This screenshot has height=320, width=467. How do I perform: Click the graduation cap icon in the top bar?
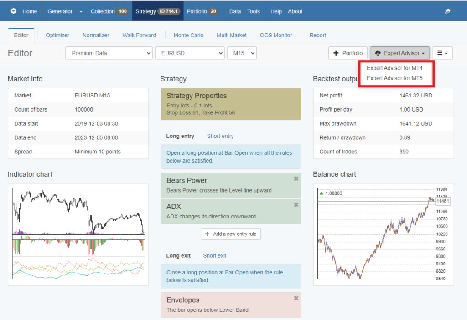tap(448, 11)
